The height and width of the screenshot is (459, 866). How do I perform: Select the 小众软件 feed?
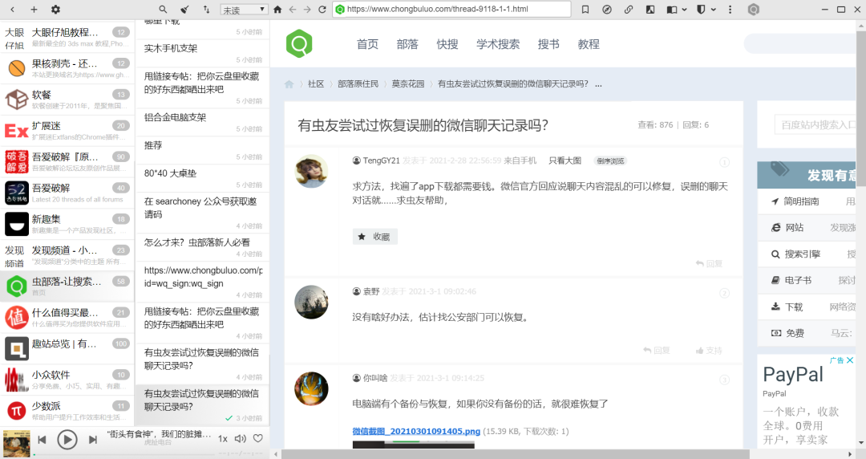[x=67, y=380]
